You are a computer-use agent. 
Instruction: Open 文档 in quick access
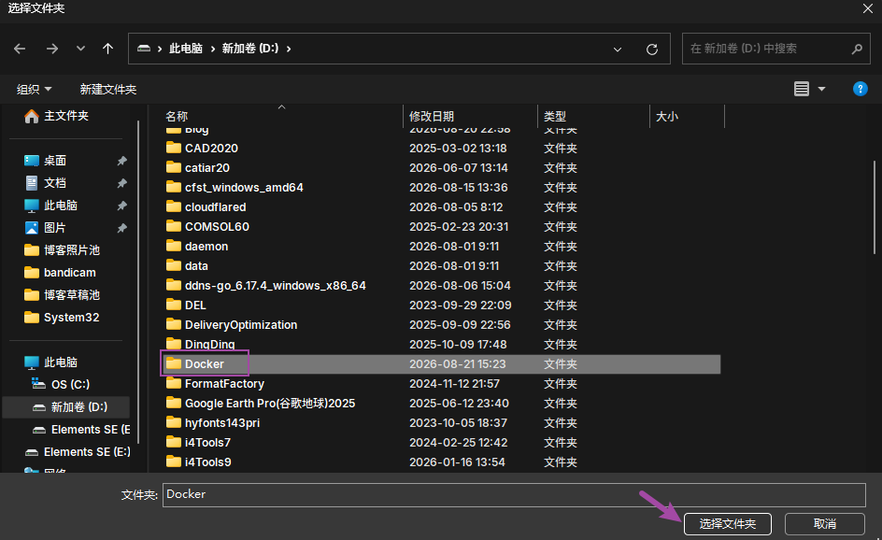tap(55, 183)
